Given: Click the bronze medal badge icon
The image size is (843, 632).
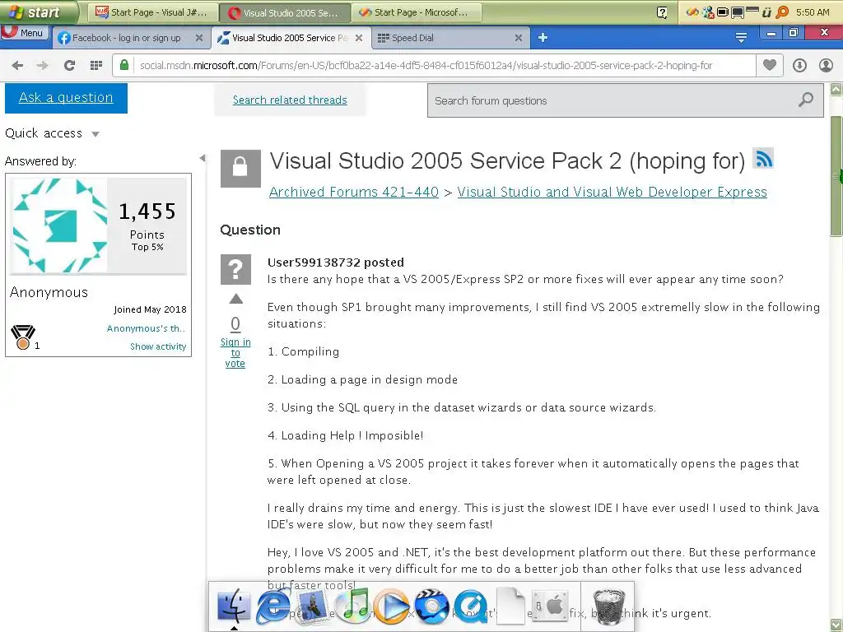Looking at the screenshot, I should pyautogui.click(x=23, y=337).
